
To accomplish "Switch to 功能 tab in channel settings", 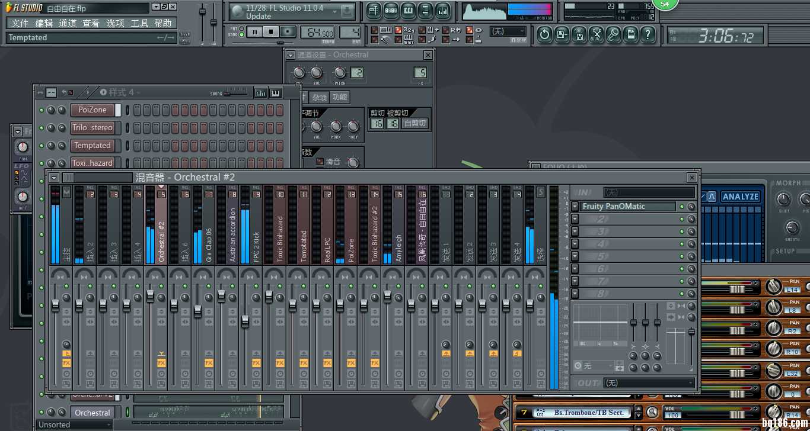I will (340, 97).
